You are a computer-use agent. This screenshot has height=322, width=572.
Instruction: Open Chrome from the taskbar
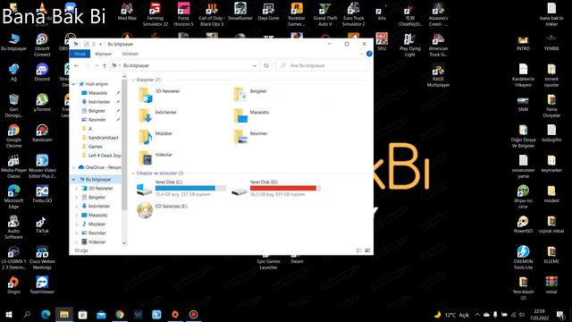tap(120, 314)
